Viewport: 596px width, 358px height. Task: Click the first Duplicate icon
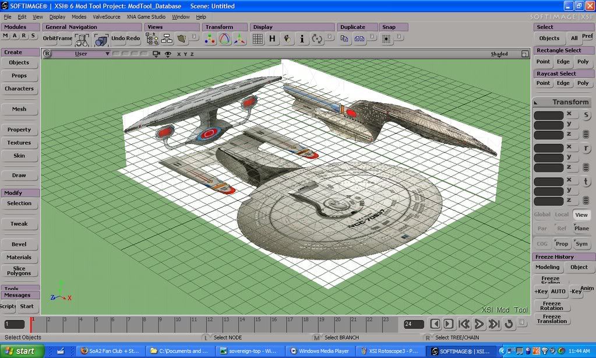344,39
